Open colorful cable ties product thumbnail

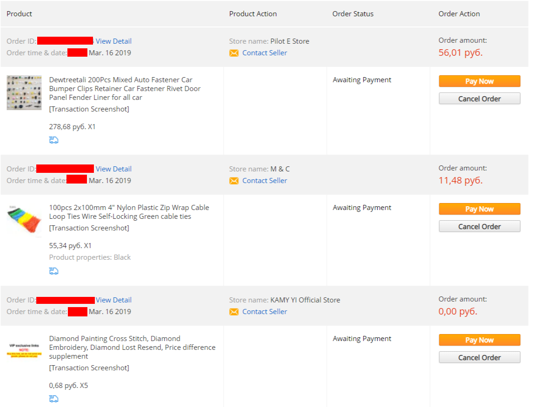(24, 220)
